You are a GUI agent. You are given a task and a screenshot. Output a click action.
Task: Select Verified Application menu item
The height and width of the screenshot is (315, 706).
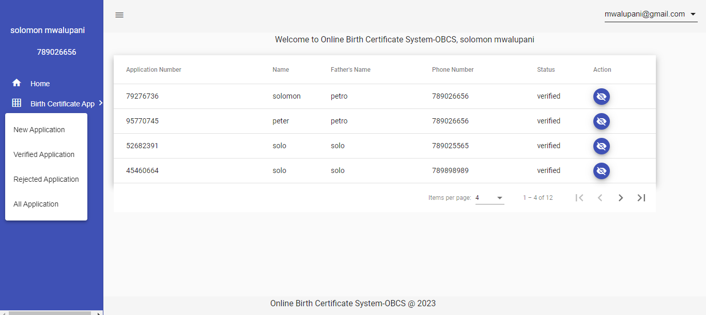47,154
